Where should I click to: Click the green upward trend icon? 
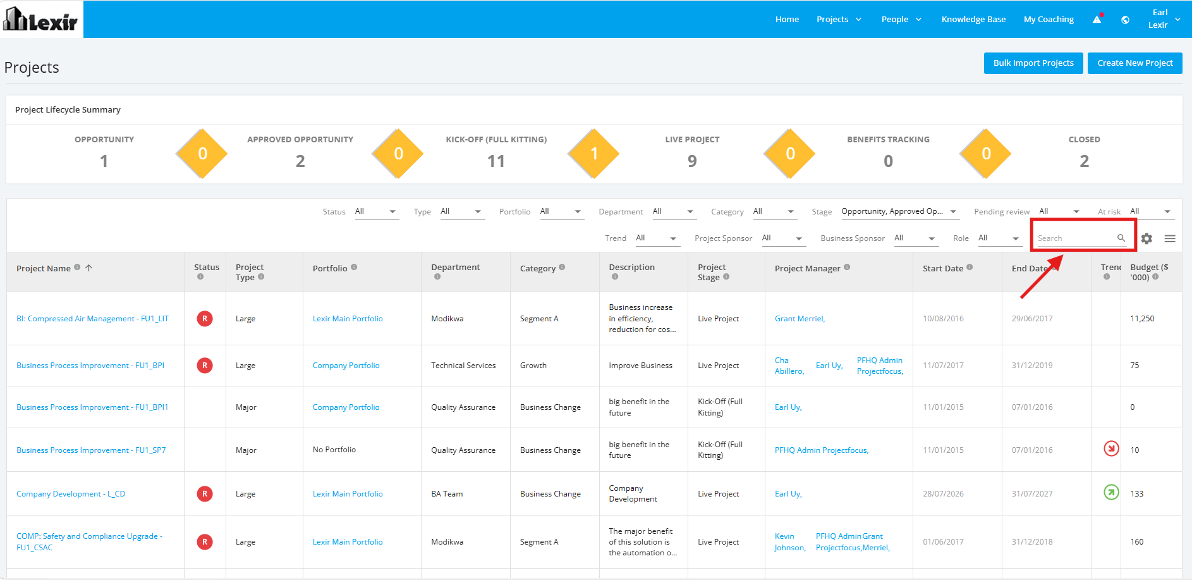[x=1111, y=492]
